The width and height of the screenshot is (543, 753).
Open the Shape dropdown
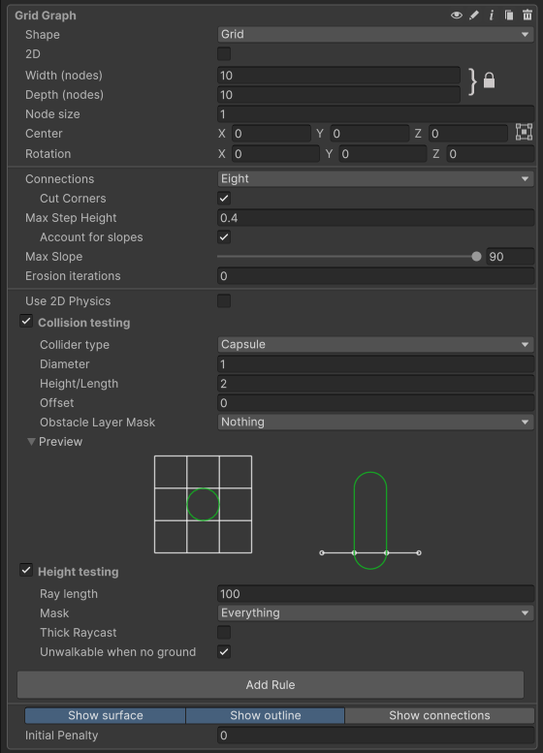[x=375, y=35]
